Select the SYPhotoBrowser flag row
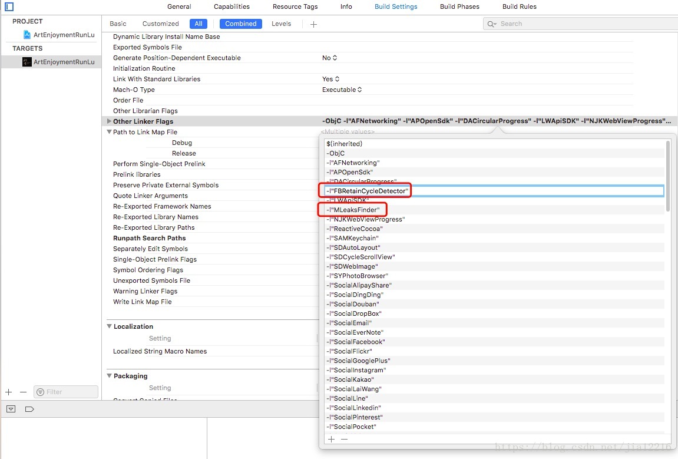The width and height of the screenshot is (678, 459). [494, 276]
